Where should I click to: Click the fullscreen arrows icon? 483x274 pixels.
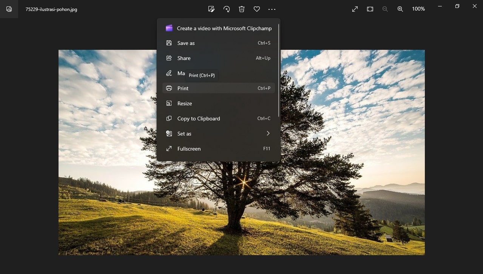point(355,9)
